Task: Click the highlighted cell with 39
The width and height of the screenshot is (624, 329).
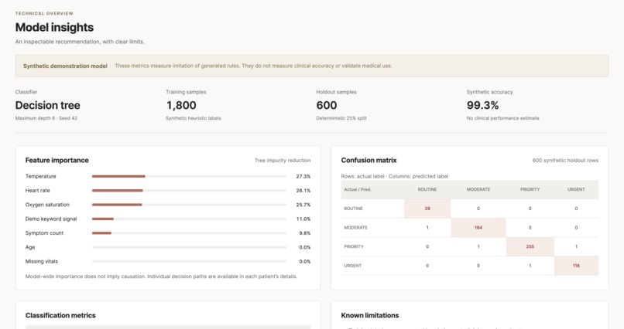Action: coord(427,209)
